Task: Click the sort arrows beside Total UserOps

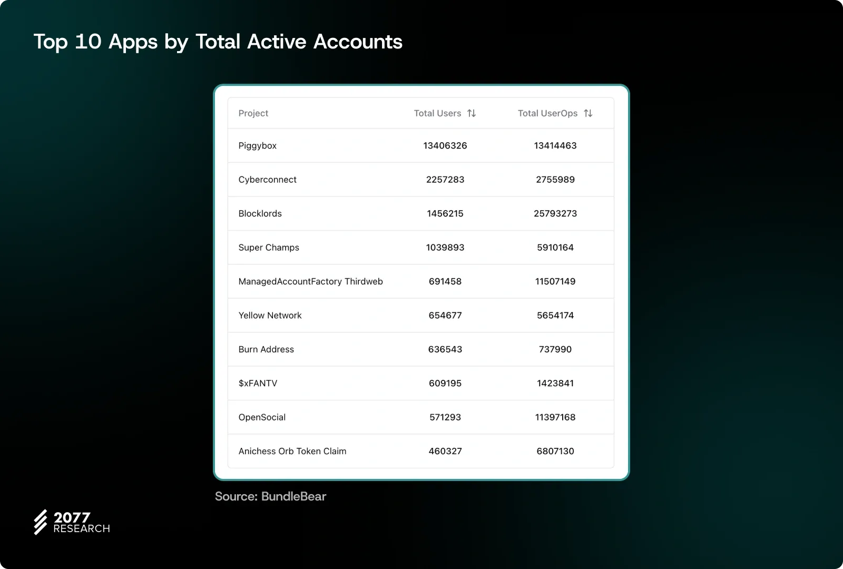Action: tap(588, 113)
